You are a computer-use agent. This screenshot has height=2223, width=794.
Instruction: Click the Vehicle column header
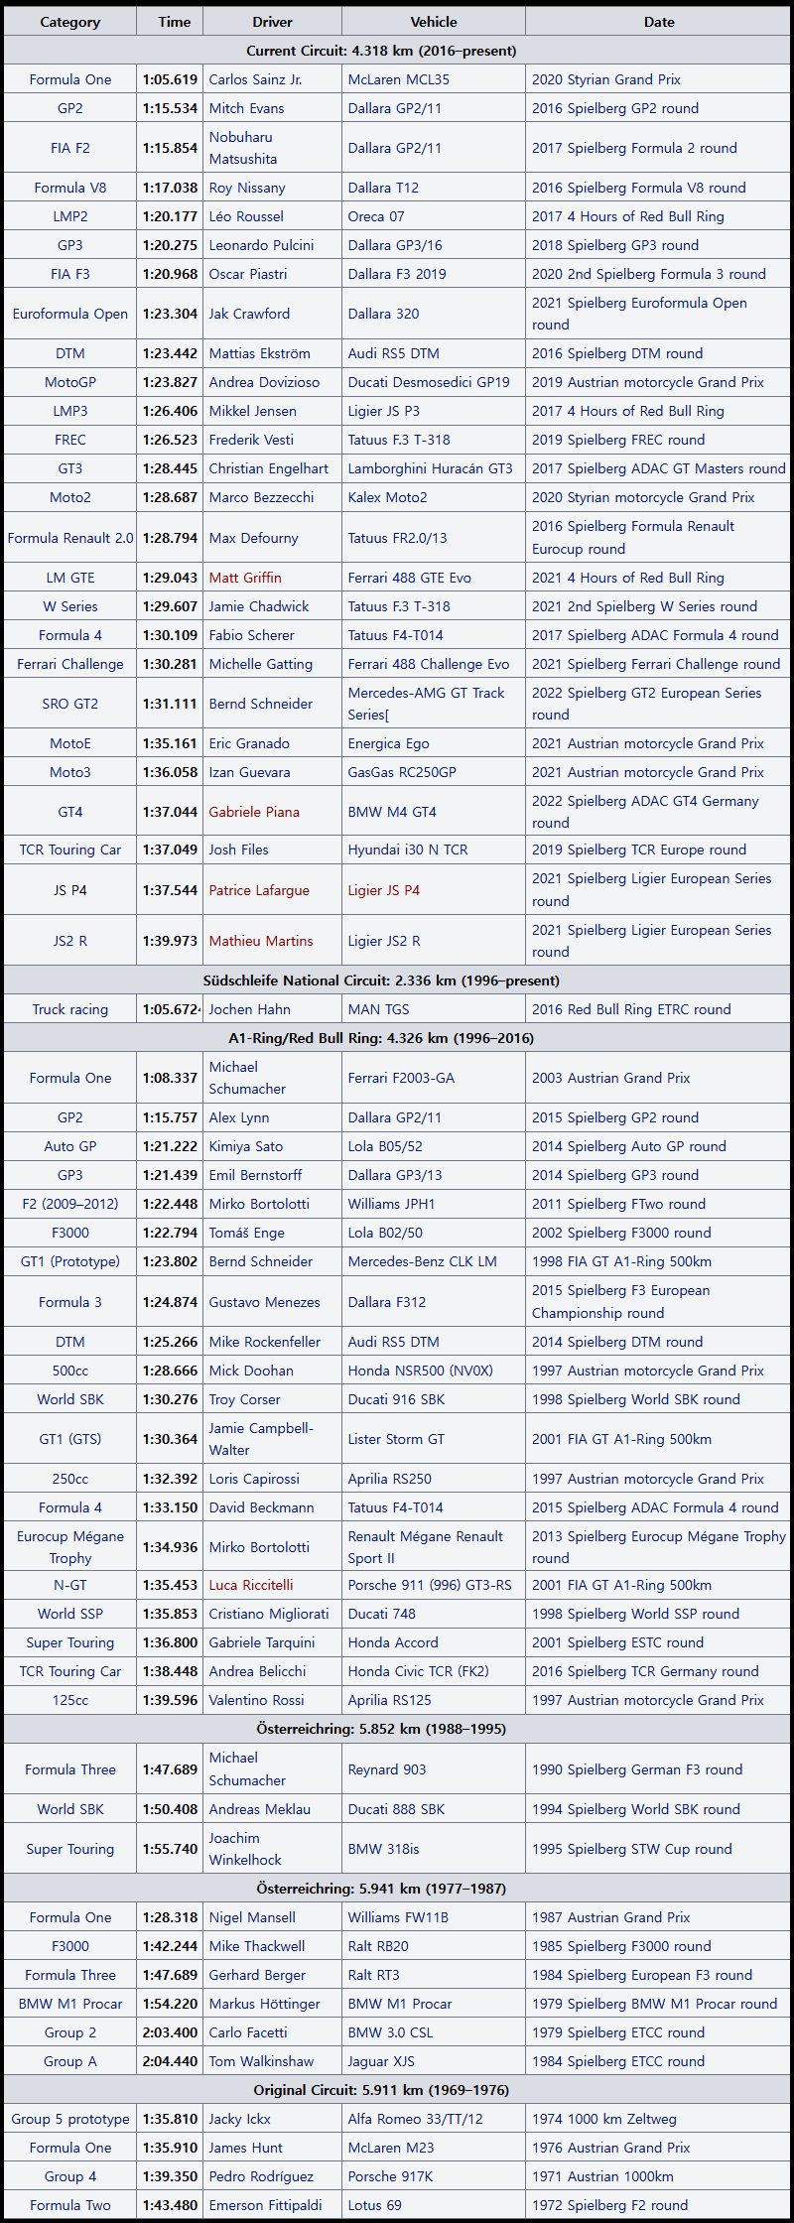point(434,22)
